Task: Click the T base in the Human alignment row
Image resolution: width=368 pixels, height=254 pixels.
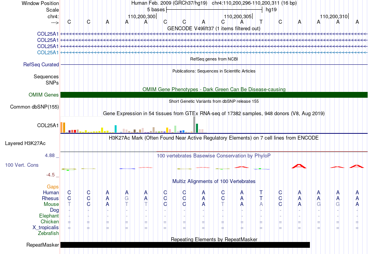Action: pos(261,192)
